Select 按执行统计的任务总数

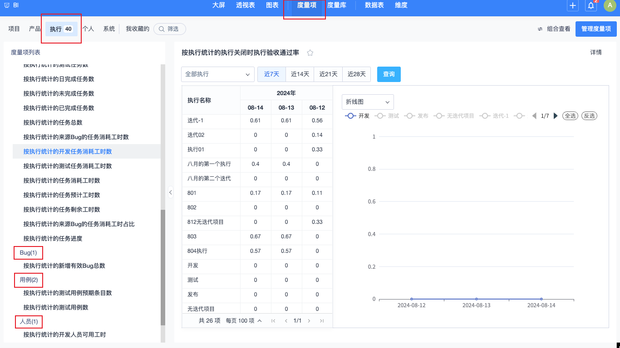[x=53, y=123]
